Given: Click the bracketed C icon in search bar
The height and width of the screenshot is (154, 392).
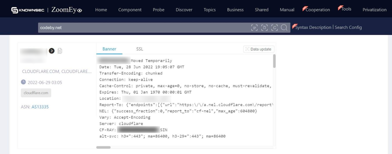Looking at the screenshot, I should click(274, 27).
